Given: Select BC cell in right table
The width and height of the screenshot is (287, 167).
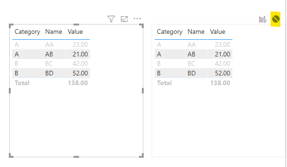Looking at the screenshot, I should [x=191, y=63].
